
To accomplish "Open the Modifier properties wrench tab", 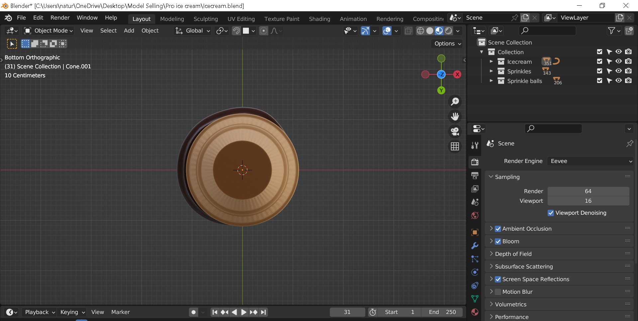I will point(475,246).
